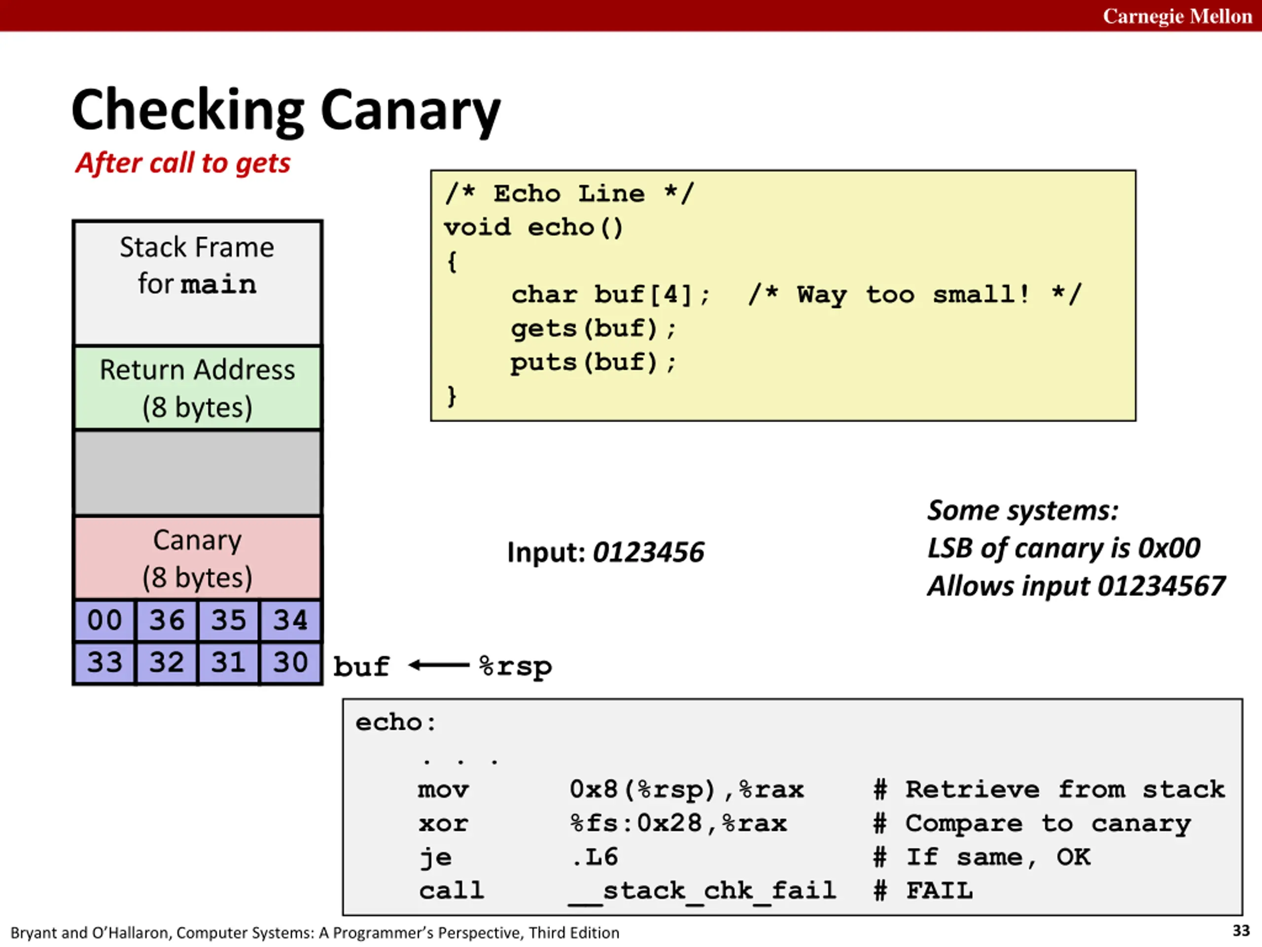Click the Stack Frame for main box
Viewport: 1262px width, 947px height.
197,283
